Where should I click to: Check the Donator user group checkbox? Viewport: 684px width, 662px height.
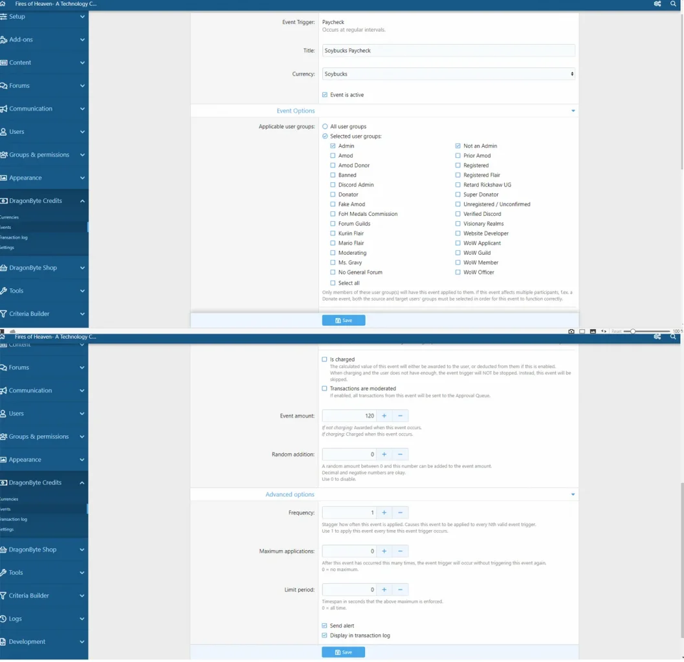[333, 195]
